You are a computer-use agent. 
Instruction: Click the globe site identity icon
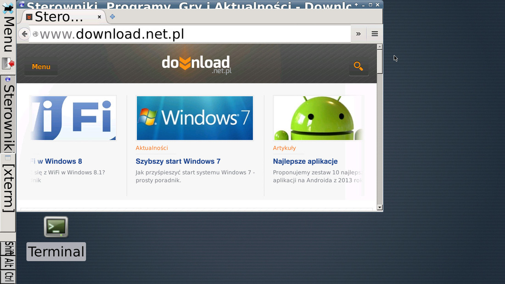35,34
